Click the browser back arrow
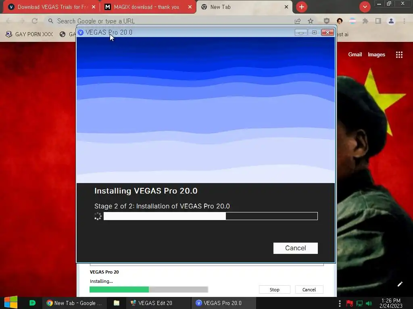Screen dimensions: 413x309 point(8,21)
